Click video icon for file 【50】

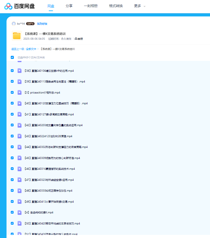(20, 224)
